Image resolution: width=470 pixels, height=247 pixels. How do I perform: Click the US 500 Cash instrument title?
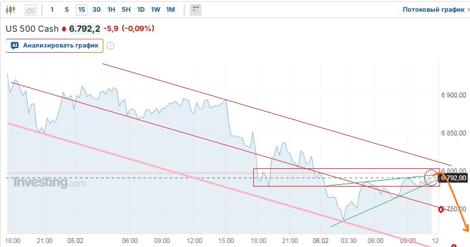pos(32,29)
